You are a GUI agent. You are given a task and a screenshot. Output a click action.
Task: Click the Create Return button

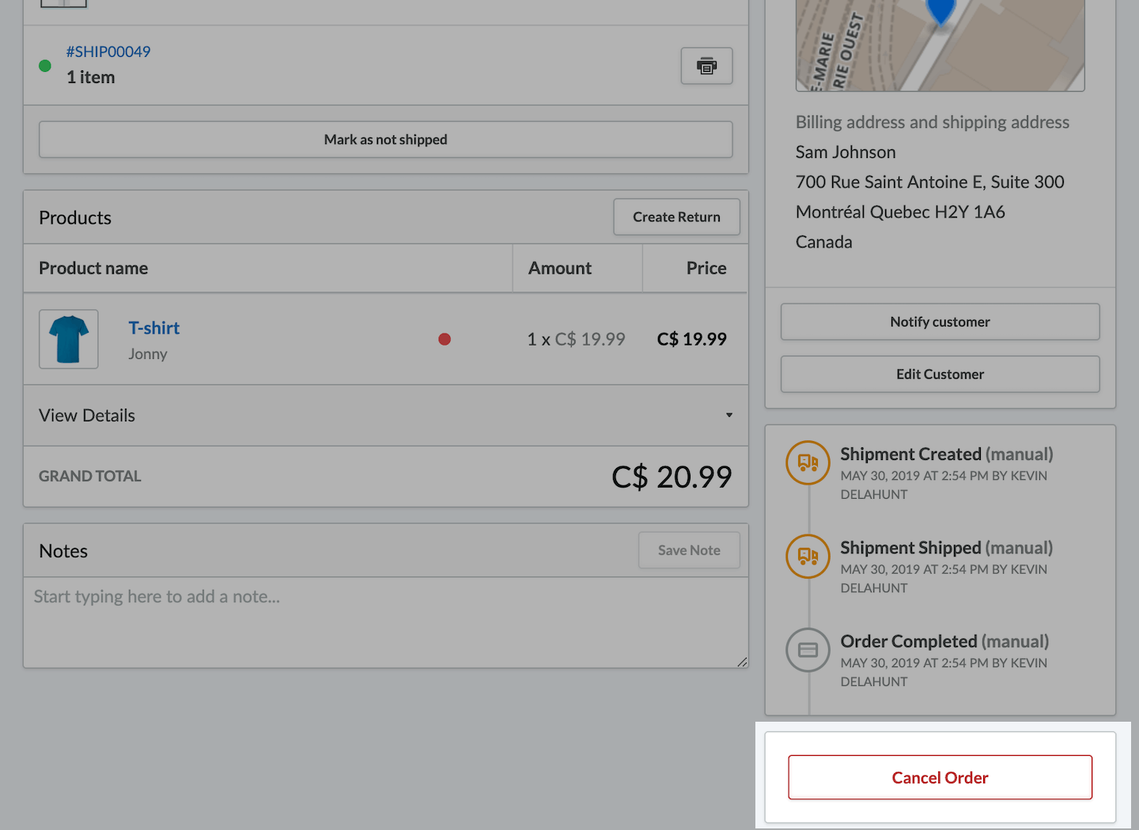tap(676, 217)
